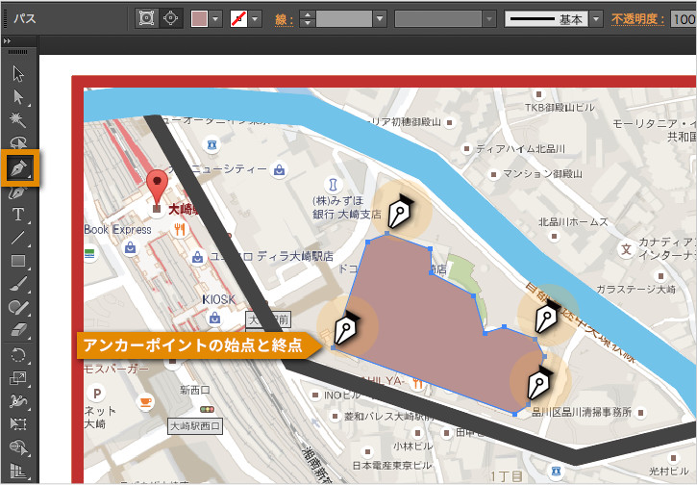The height and width of the screenshot is (485, 697).
Task: Expand the tools panel with double-arrow
Action: click(x=7, y=41)
